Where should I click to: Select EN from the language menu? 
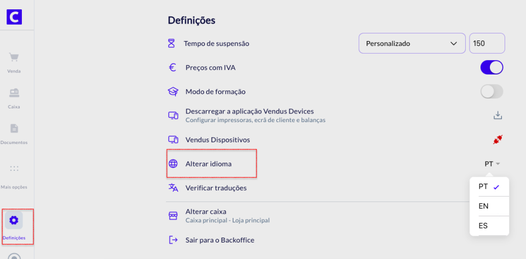484,206
